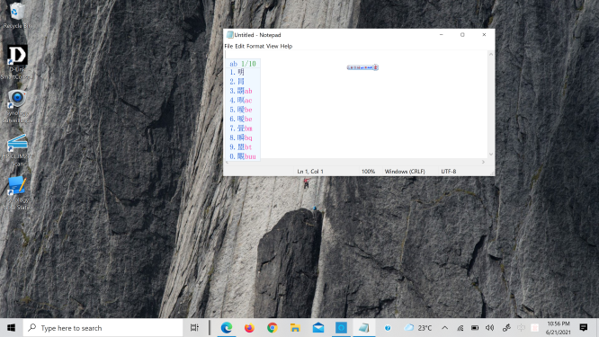Click the vertical scrollbar up arrow in Notepad
599x337 pixels.
pyautogui.click(x=491, y=54)
